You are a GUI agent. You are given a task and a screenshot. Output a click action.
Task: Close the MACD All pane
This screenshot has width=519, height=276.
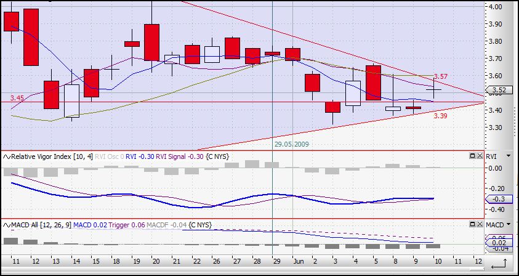pos(479,224)
